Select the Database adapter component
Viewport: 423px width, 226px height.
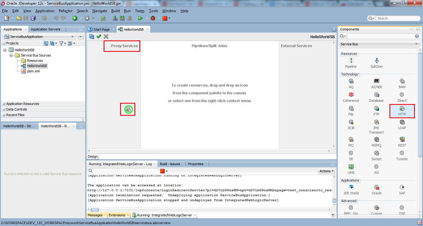(376, 97)
